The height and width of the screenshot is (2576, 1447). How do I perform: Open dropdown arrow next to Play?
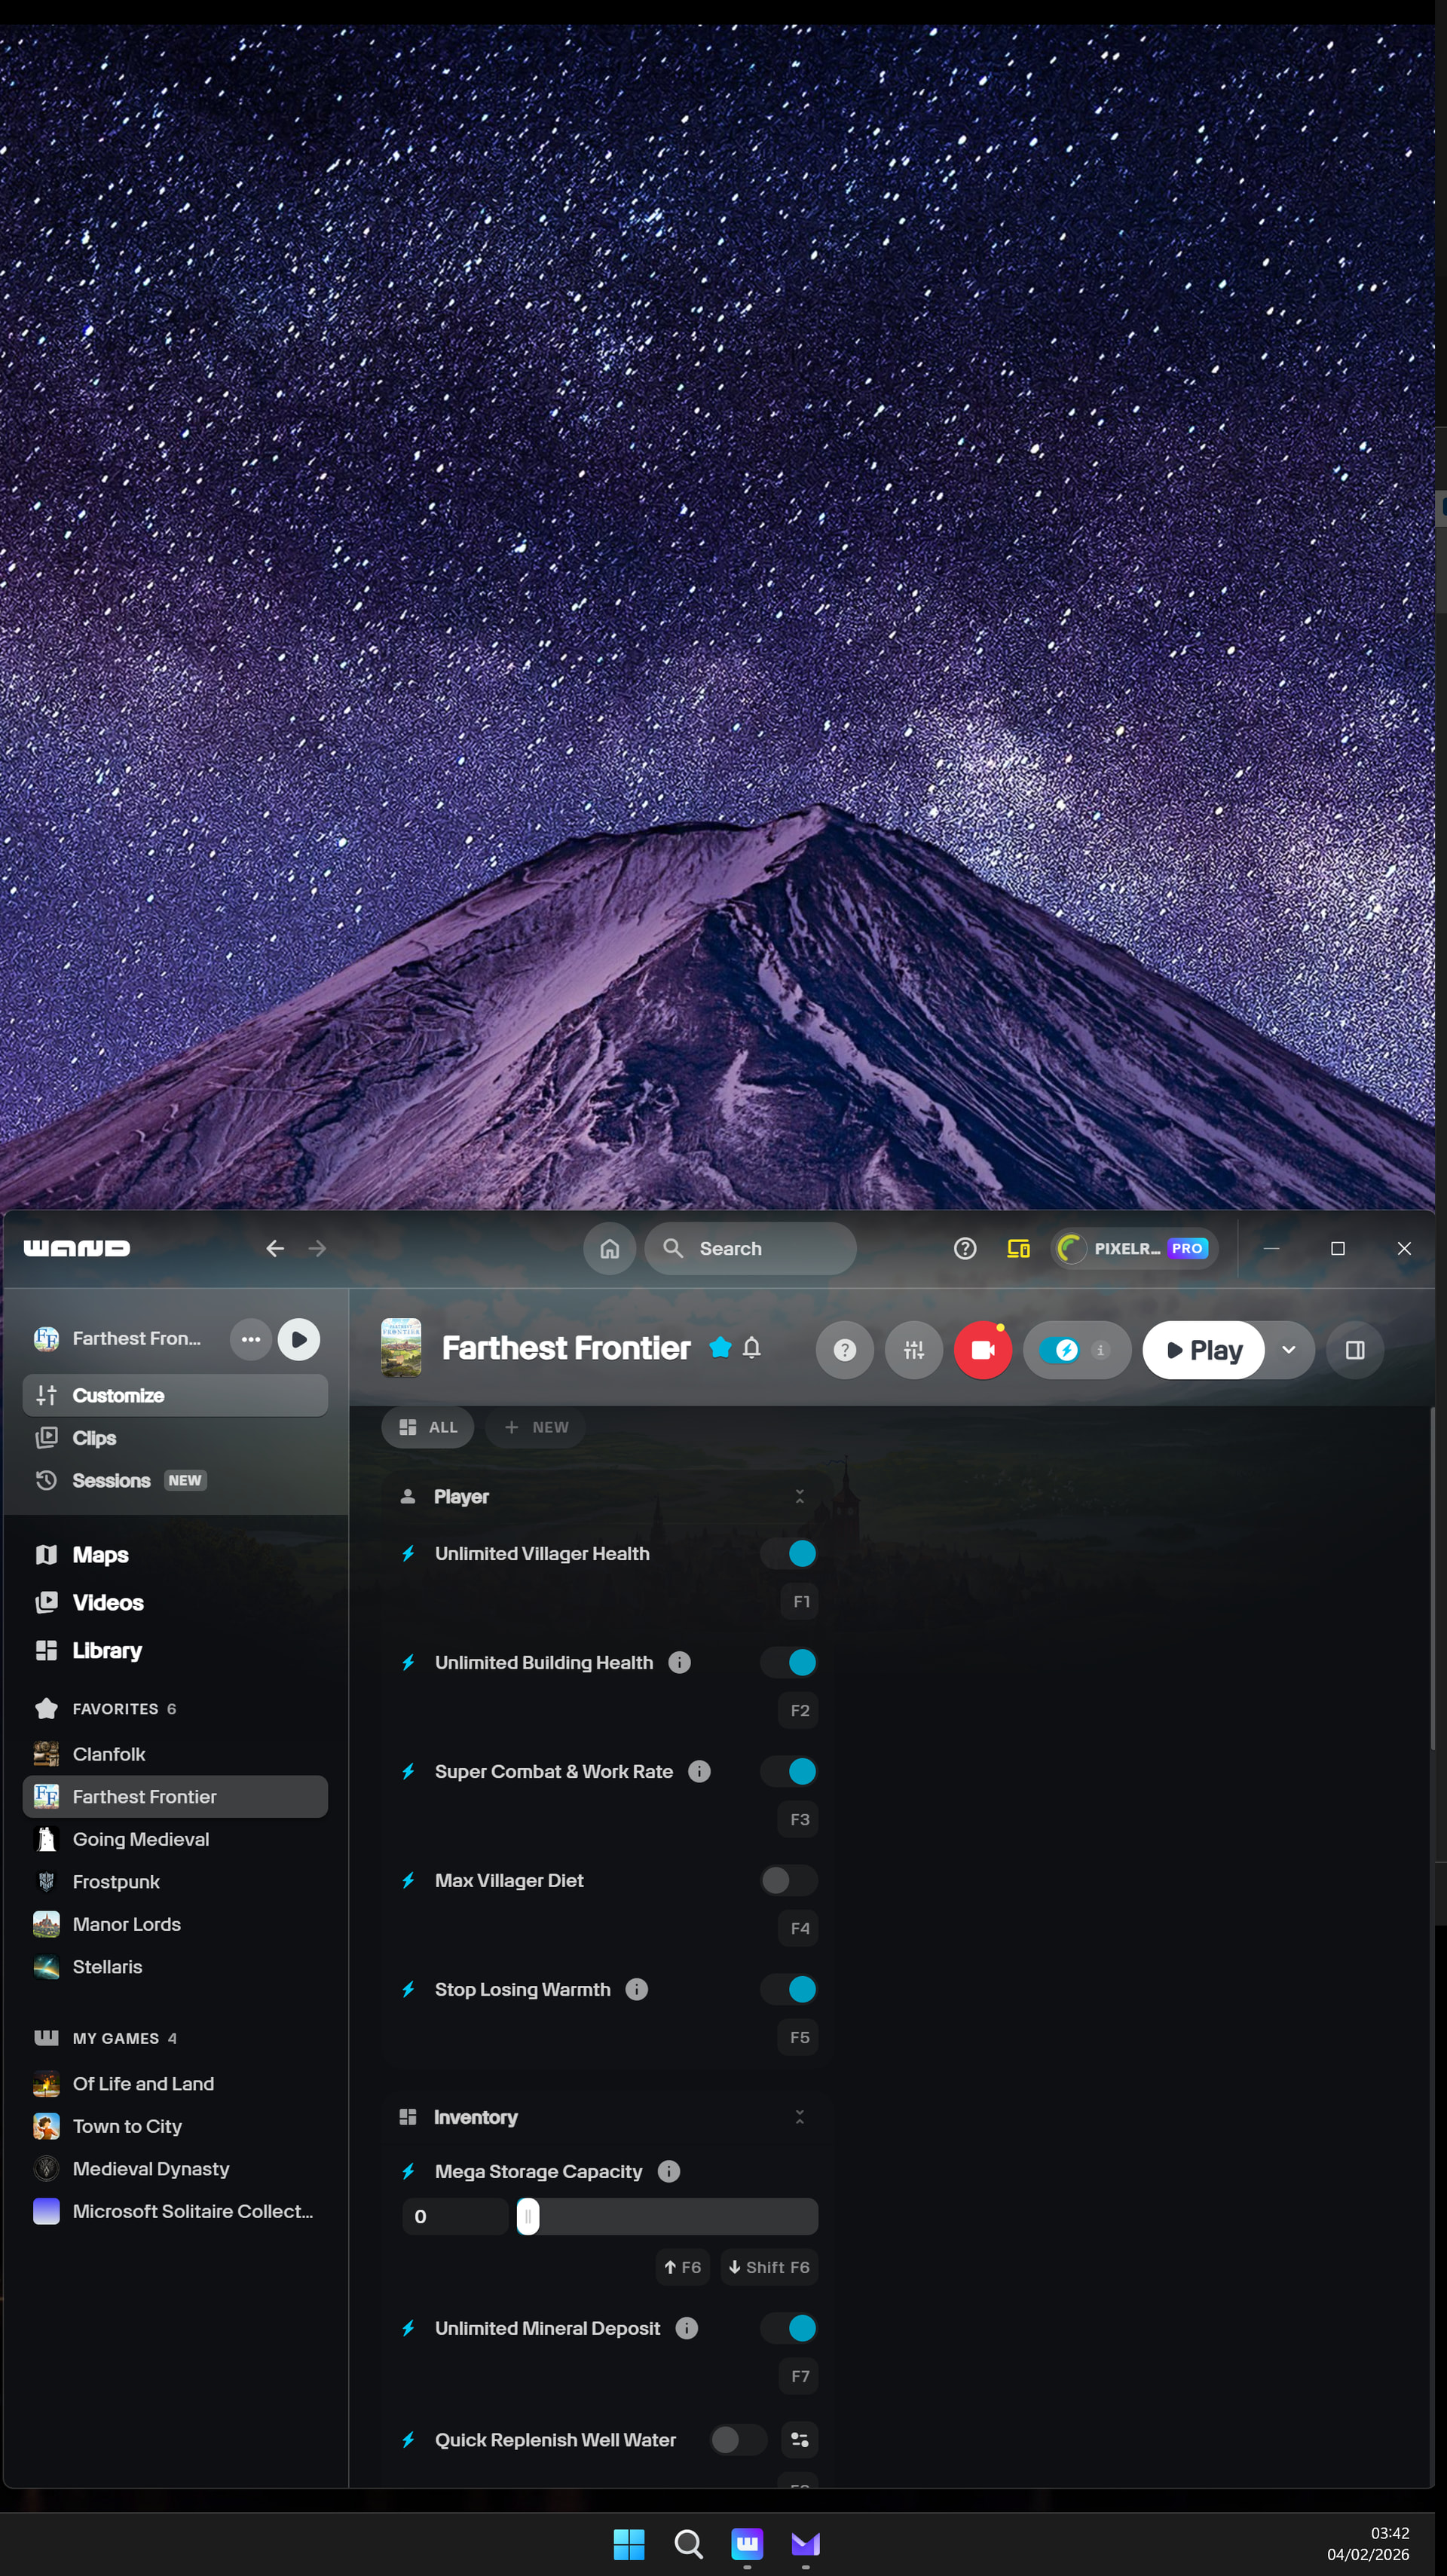(1288, 1350)
